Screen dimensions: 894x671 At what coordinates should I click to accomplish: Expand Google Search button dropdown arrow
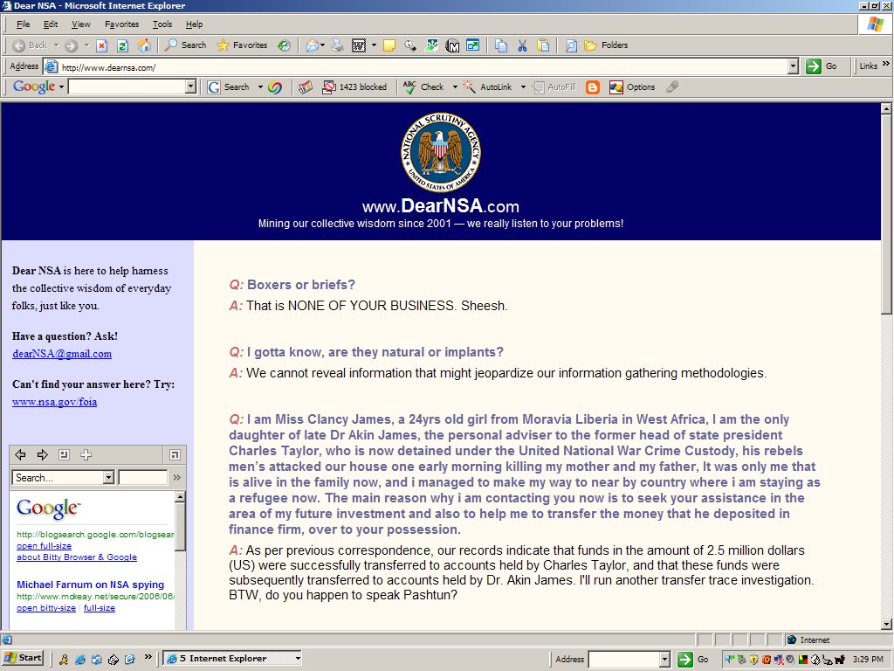(260, 86)
